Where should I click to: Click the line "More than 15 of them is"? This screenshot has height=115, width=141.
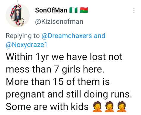click(58, 82)
